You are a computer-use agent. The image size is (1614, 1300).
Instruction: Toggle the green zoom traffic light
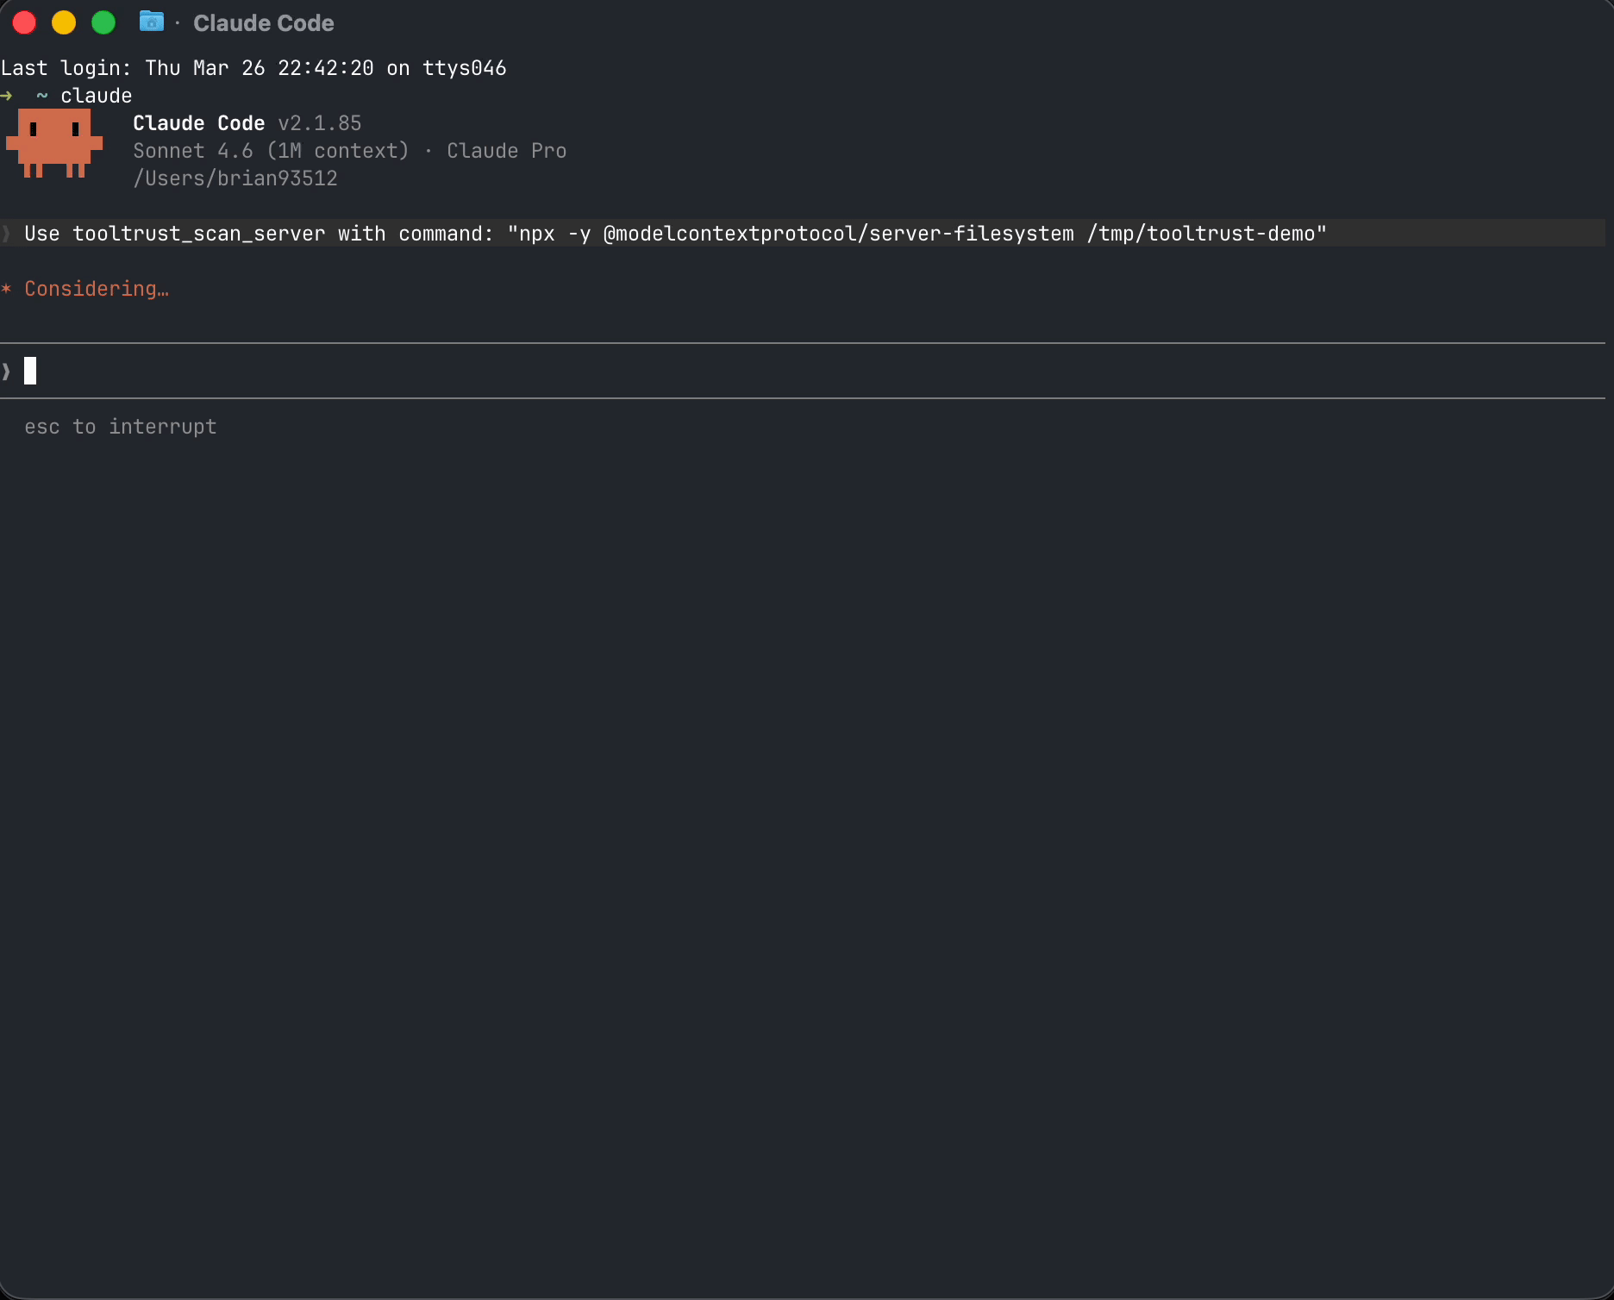click(x=103, y=22)
